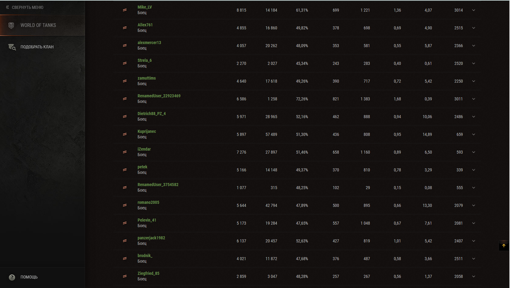The height and width of the screenshot is (288, 510).
Task: Open the Подобрать клан menu item
Action: [42, 47]
